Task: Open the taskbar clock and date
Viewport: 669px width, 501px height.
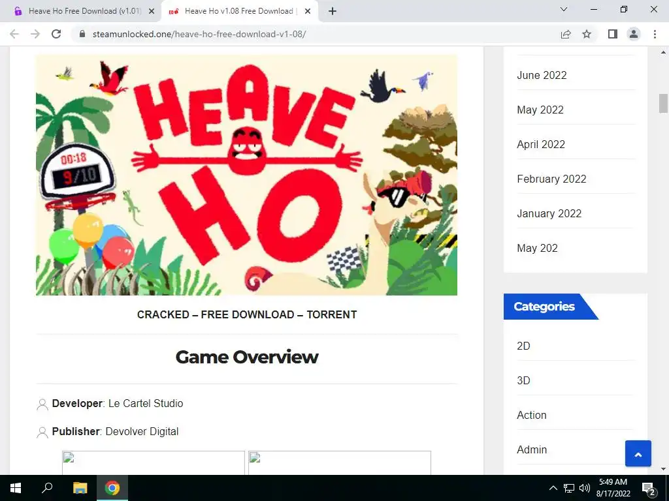Action: tap(613, 488)
